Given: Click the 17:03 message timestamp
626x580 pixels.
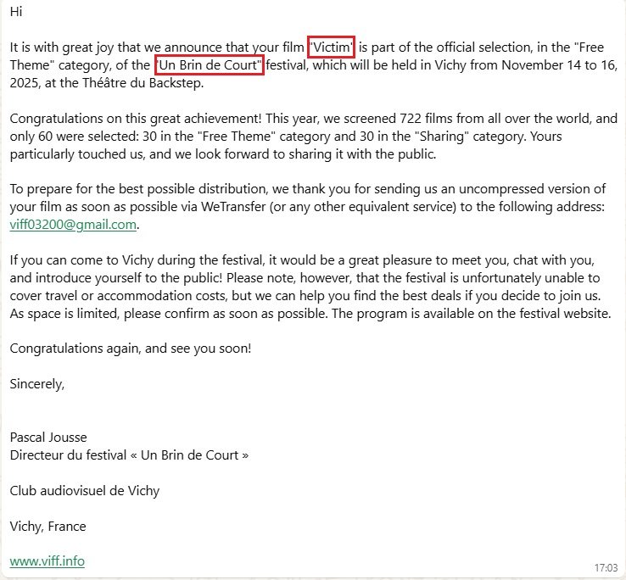Looking at the screenshot, I should pyautogui.click(x=606, y=567).
